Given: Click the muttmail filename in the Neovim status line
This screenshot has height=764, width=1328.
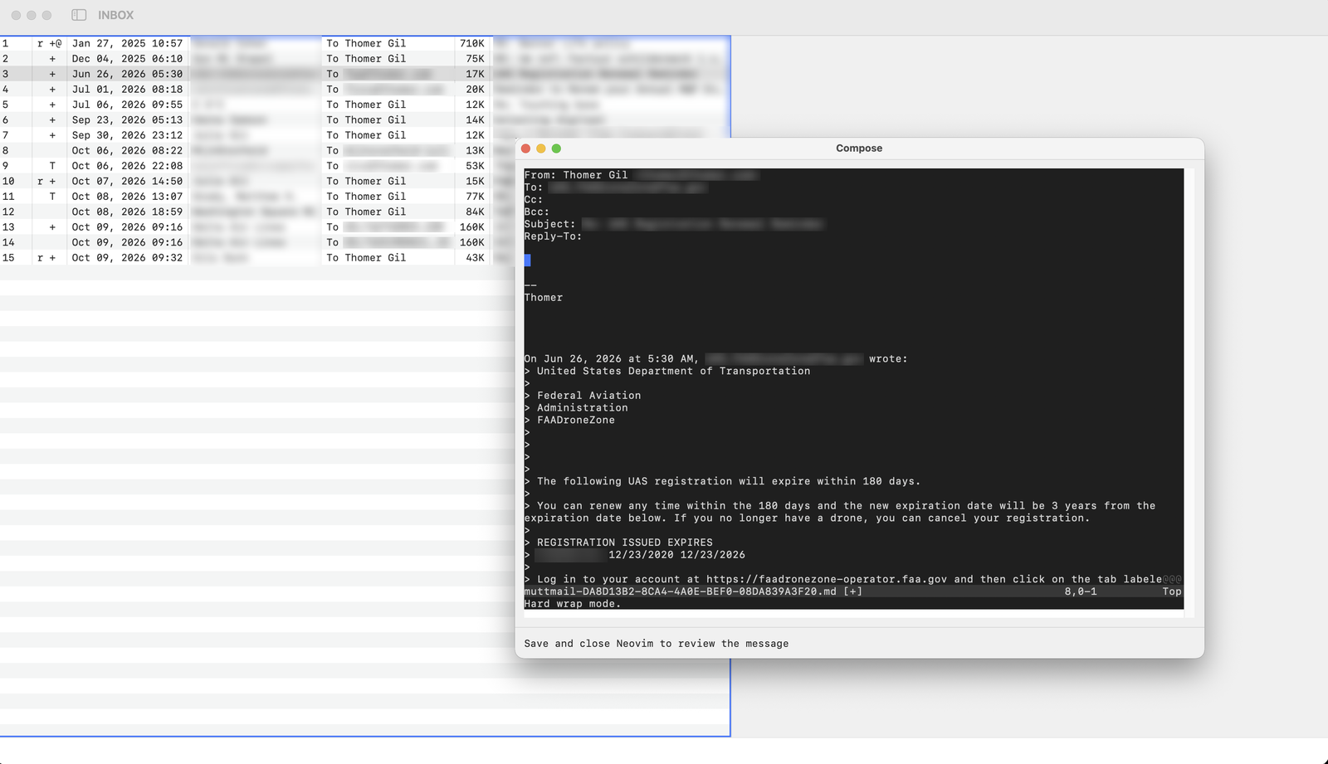Looking at the screenshot, I should [x=681, y=591].
